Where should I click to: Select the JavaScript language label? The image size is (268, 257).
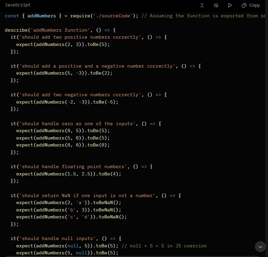[17, 5]
